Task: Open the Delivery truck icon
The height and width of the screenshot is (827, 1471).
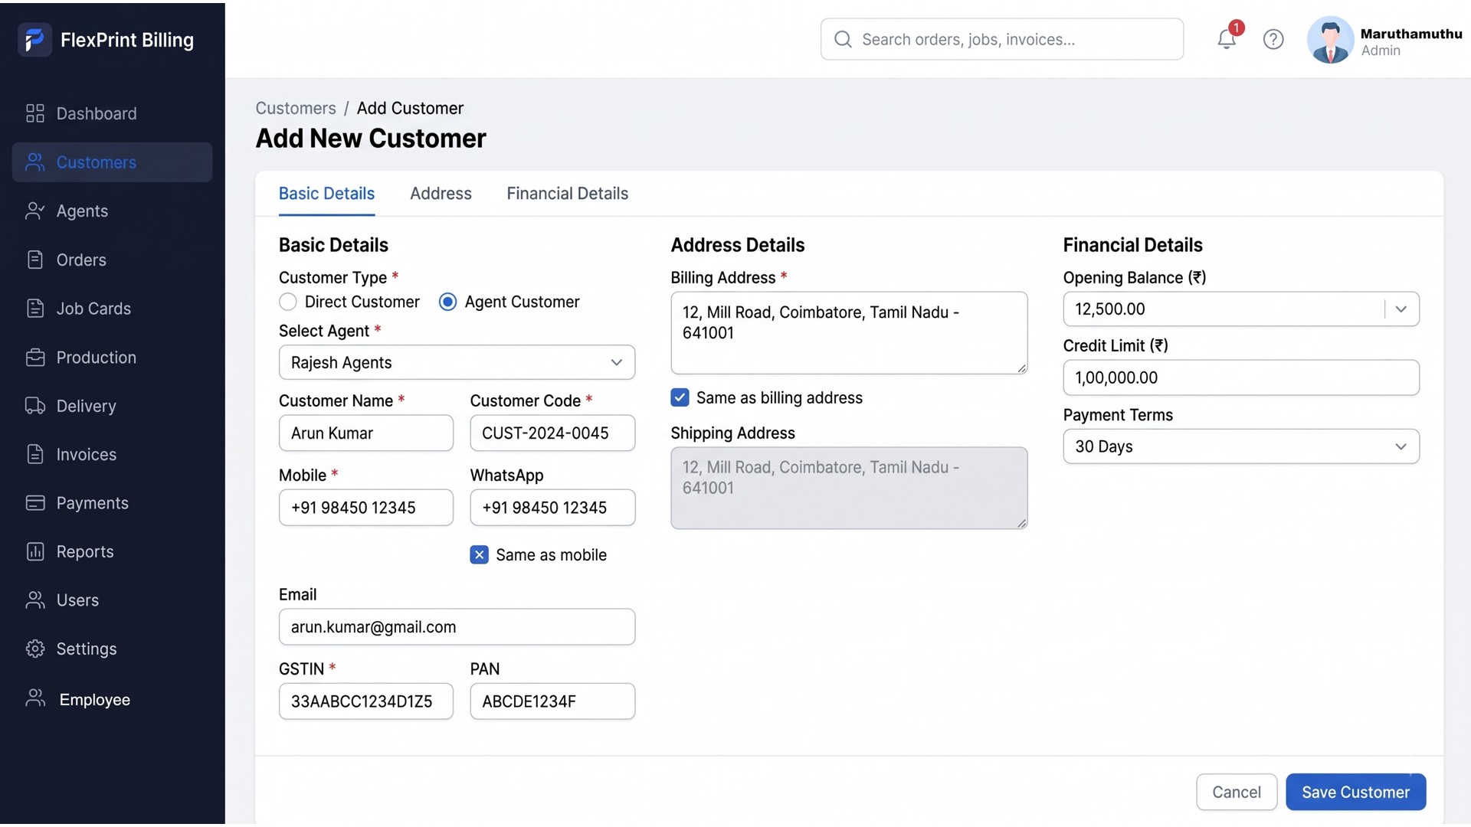Action: 35,406
